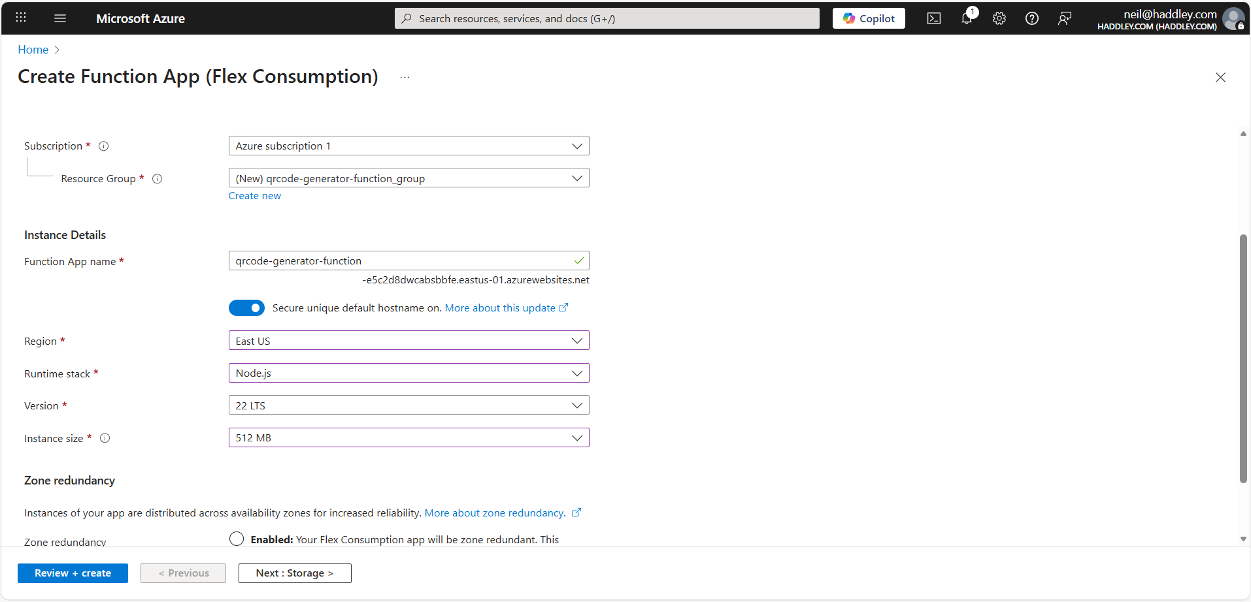Open the Cloud Shell terminal icon
This screenshot has width=1251, height=602.
pos(934,18)
